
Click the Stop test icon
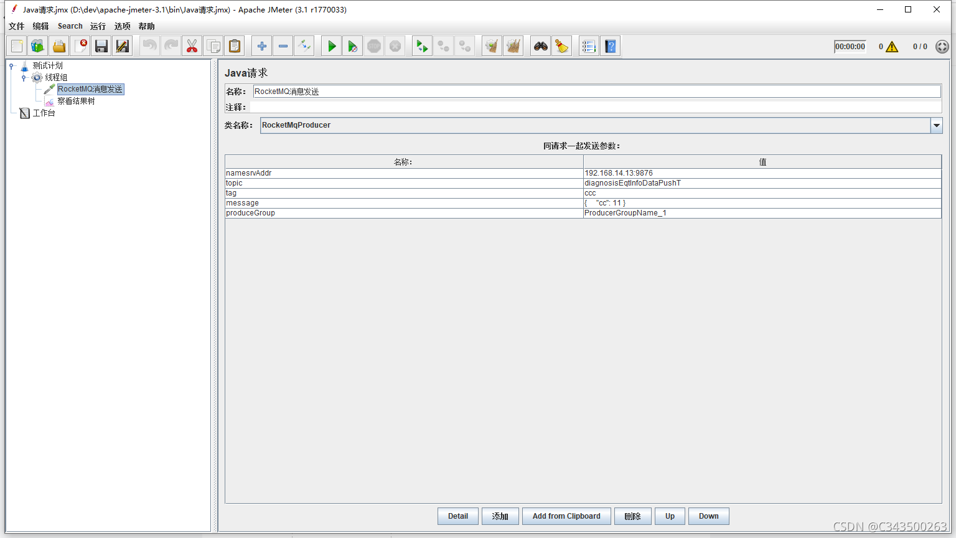pyautogui.click(x=374, y=46)
